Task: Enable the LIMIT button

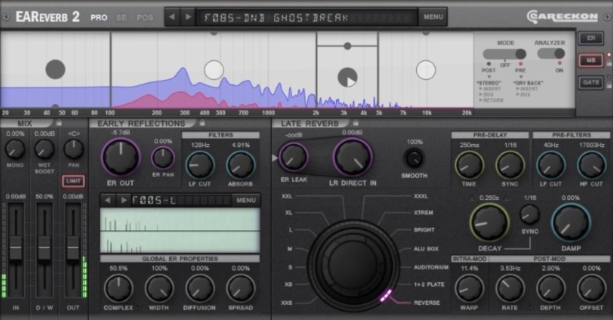Action: (x=72, y=180)
